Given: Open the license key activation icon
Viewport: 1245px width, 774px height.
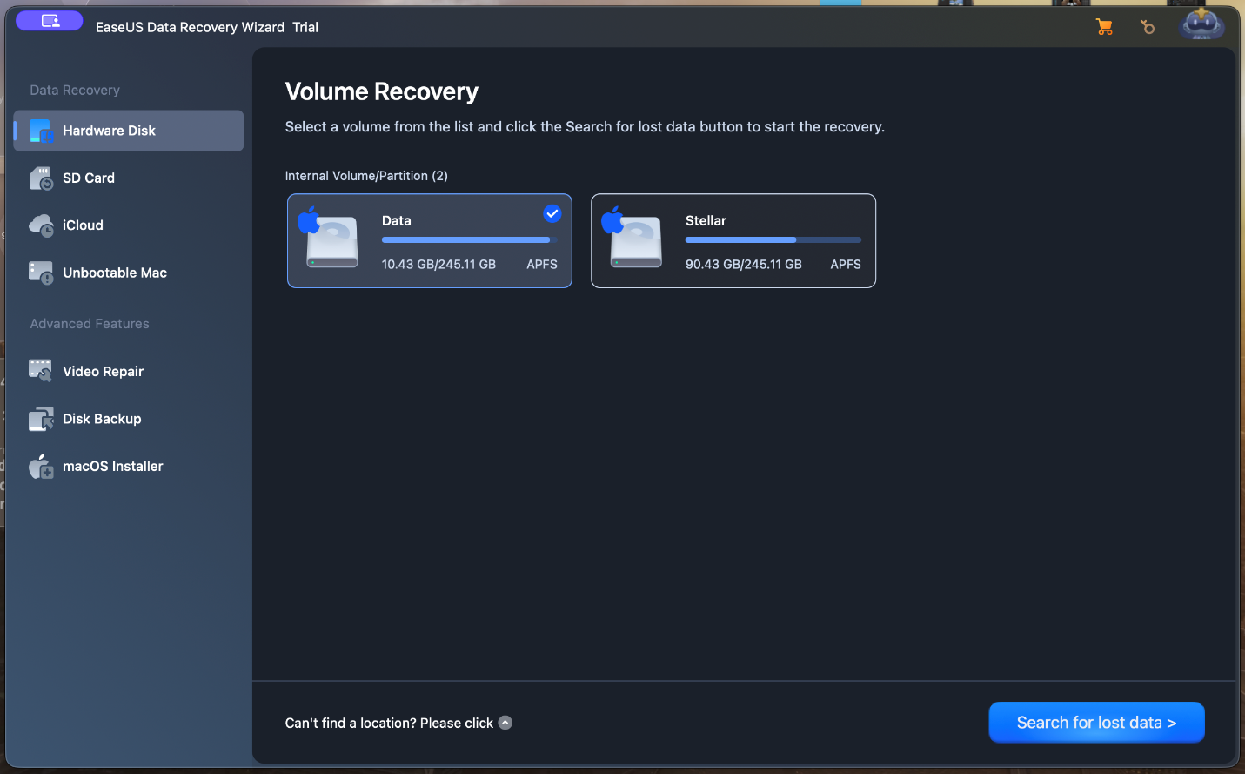Looking at the screenshot, I should (x=1148, y=27).
